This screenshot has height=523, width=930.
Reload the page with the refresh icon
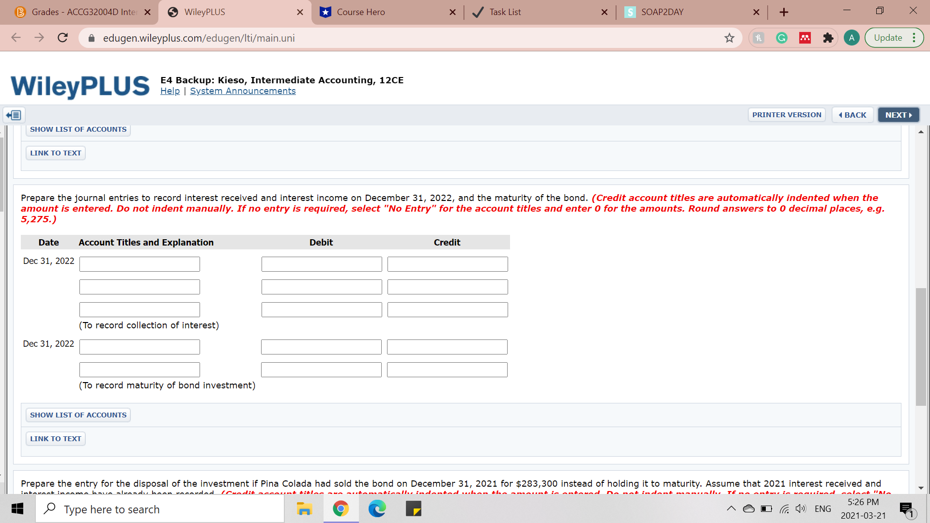click(62, 38)
